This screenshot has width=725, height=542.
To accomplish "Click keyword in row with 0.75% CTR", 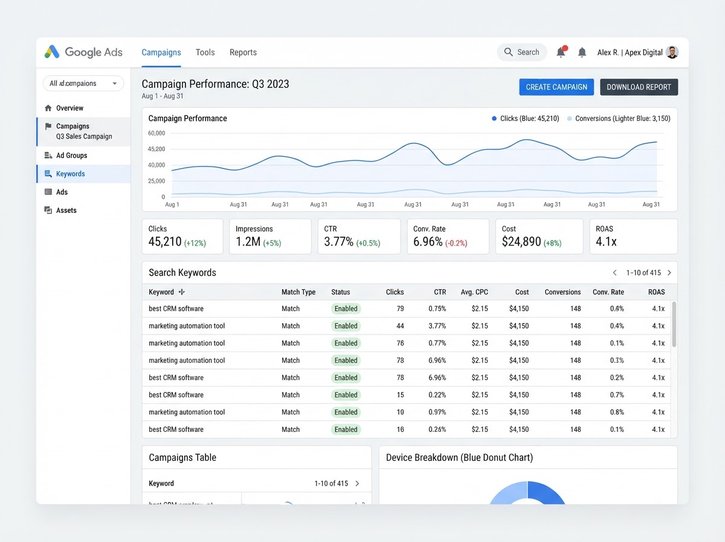I will coord(176,309).
